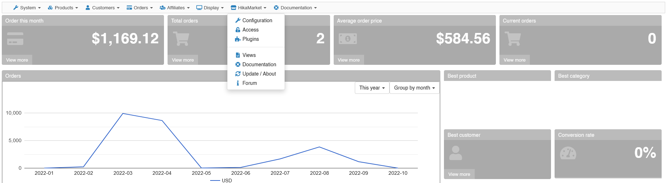
Task: Click View more in Best customer panel
Action: click(459, 174)
